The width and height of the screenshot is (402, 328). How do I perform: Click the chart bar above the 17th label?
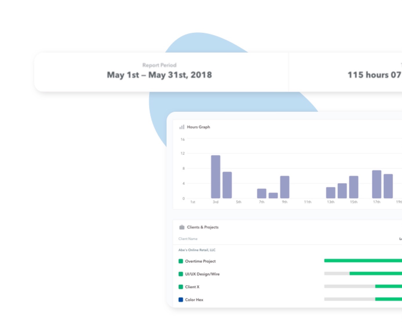(377, 184)
